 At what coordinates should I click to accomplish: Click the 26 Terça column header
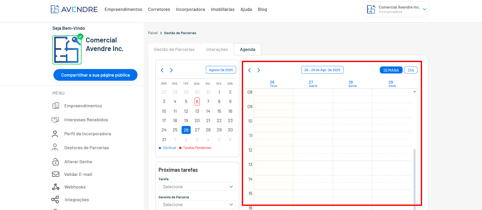[273, 84]
